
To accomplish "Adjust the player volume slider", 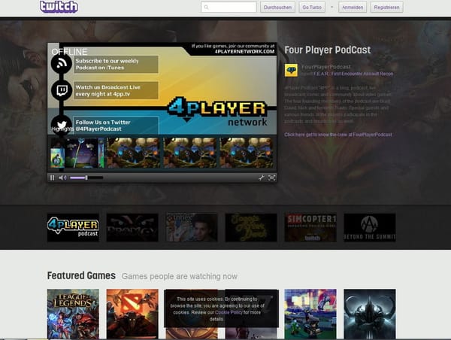I will (86, 178).
